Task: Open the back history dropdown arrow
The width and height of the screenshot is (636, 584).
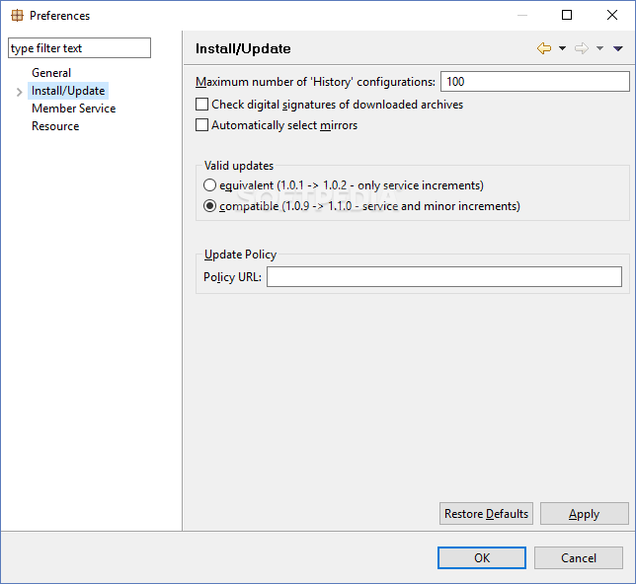Action: coord(562,48)
